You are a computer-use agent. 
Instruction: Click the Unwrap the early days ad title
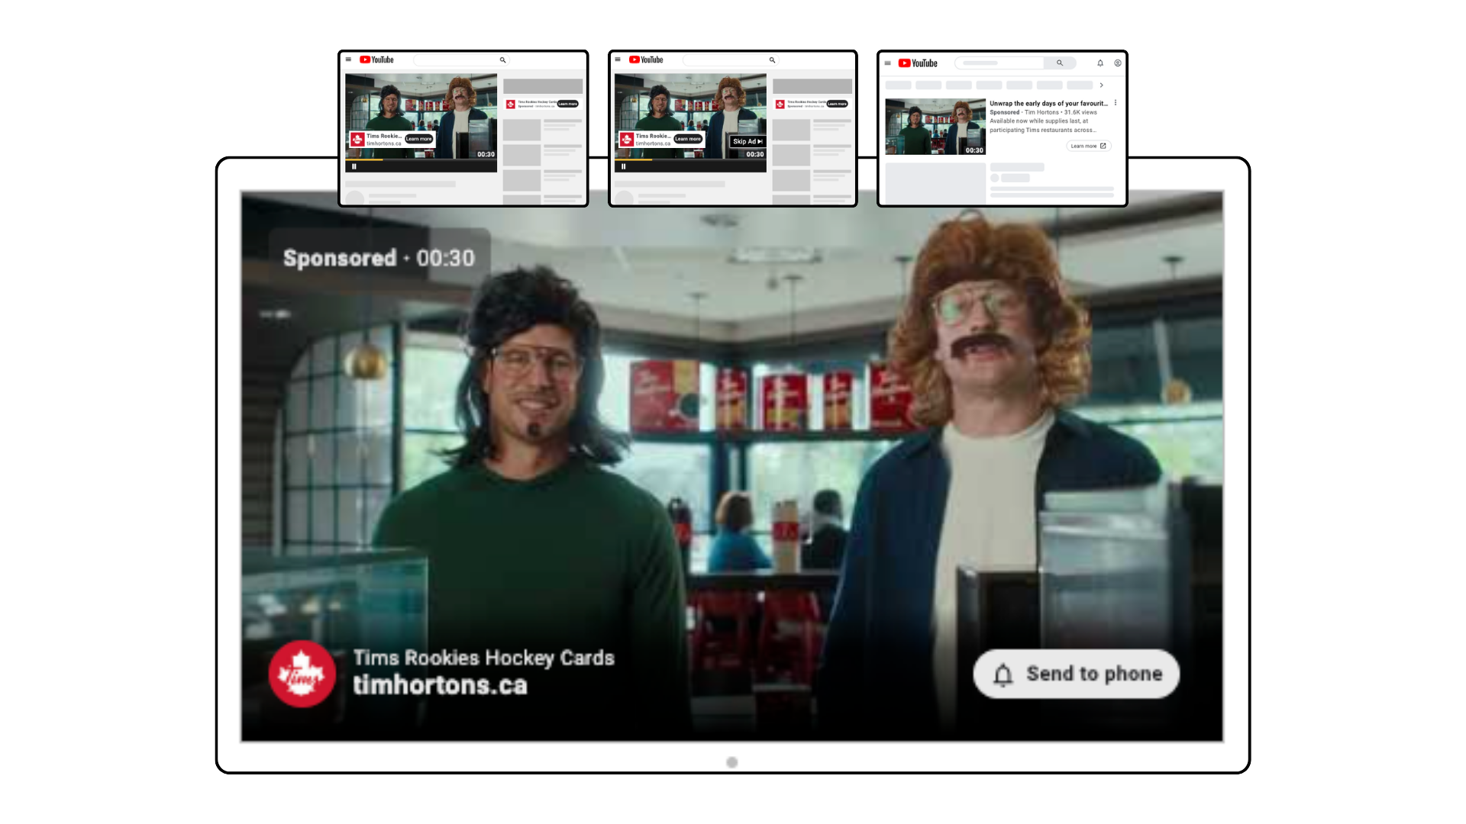point(1048,103)
